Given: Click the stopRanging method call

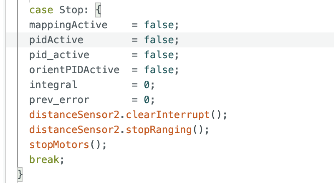Looking at the screenshot, I should point(159,130).
